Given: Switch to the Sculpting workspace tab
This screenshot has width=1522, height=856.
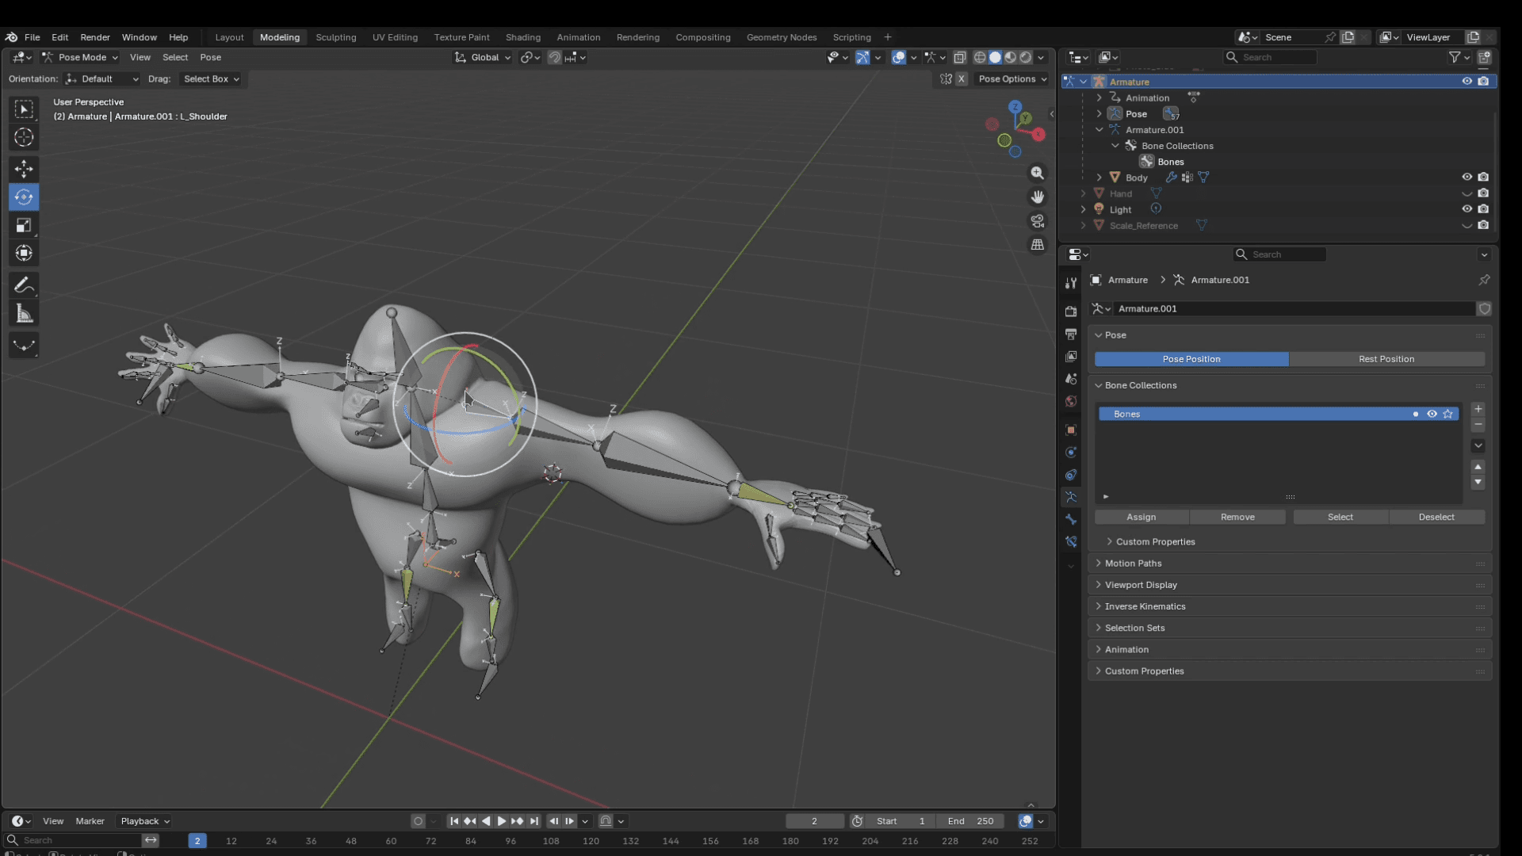Looking at the screenshot, I should [x=335, y=37].
